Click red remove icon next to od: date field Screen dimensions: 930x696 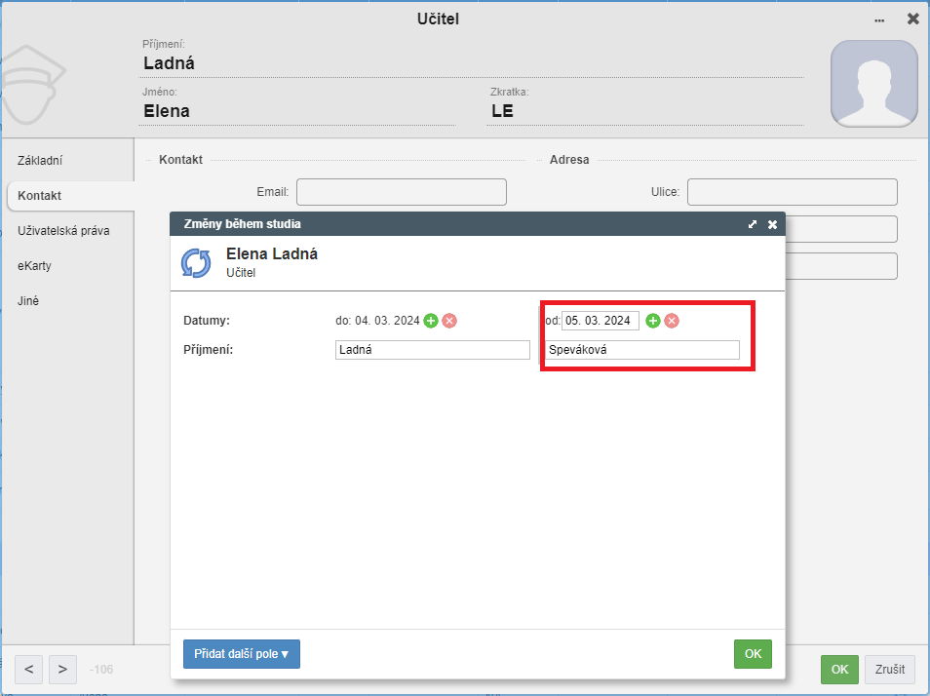pos(672,321)
